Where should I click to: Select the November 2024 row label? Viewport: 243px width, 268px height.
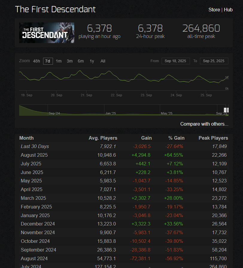[38, 232]
